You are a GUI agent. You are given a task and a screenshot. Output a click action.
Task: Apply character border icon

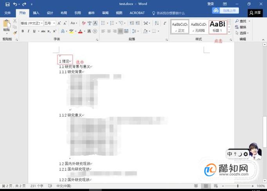coord(95,23)
